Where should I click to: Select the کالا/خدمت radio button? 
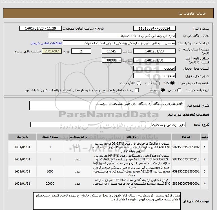(139, 83)
